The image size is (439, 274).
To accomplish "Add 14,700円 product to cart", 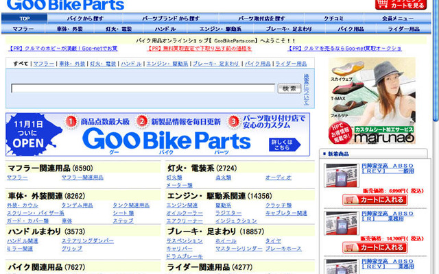I will click(x=375, y=248).
